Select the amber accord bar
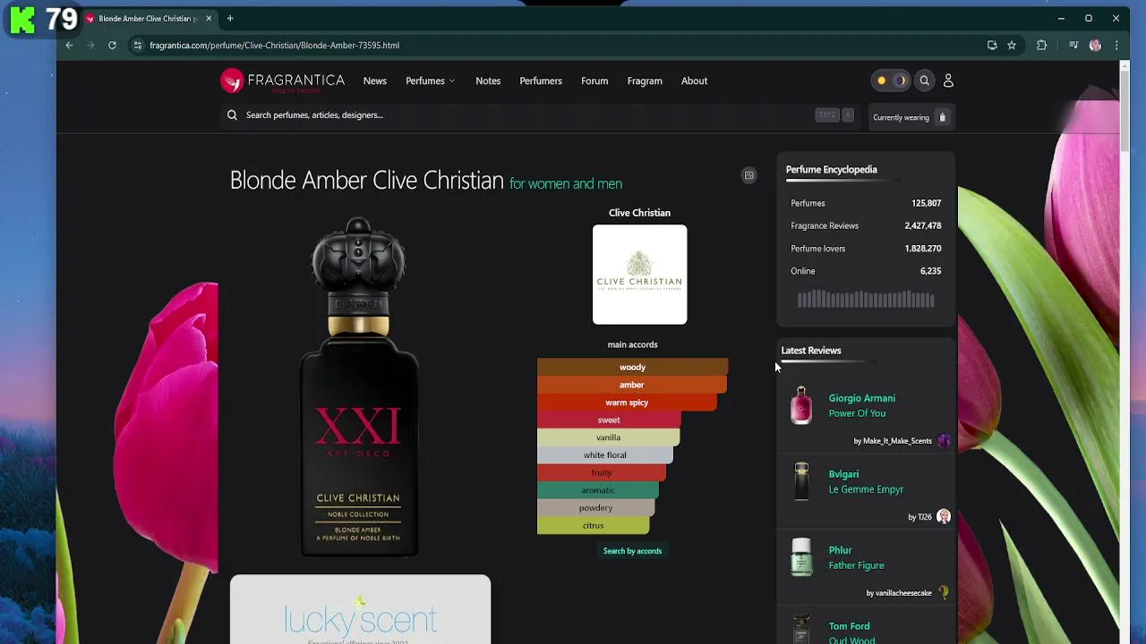 [x=632, y=385]
